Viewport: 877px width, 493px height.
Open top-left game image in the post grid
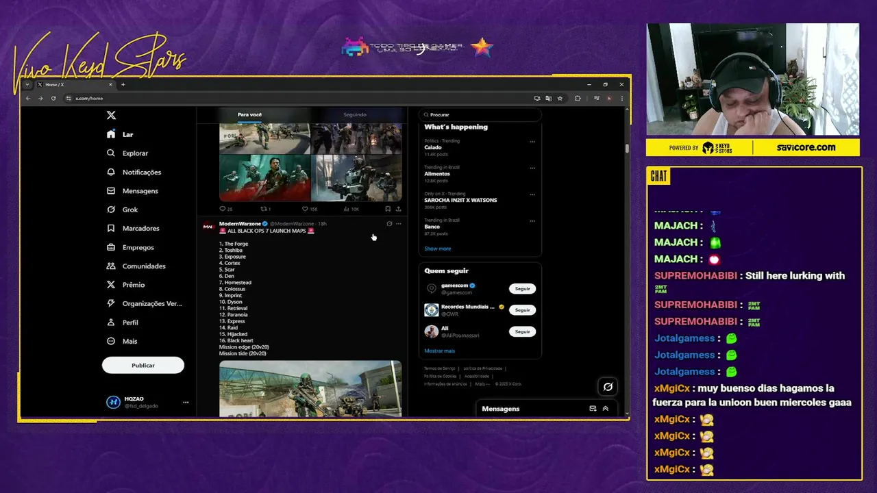(x=264, y=139)
